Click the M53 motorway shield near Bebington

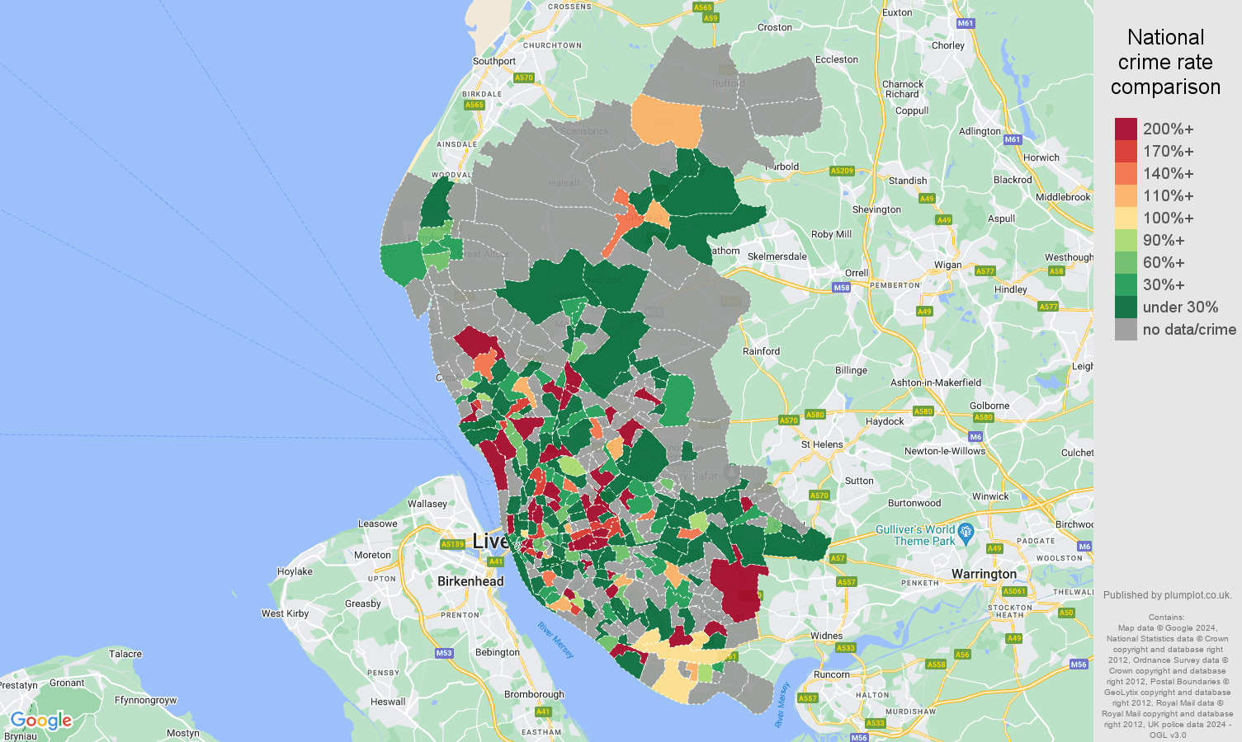[444, 653]
